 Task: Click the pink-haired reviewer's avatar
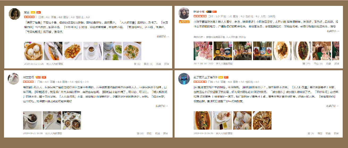point(184,13)
